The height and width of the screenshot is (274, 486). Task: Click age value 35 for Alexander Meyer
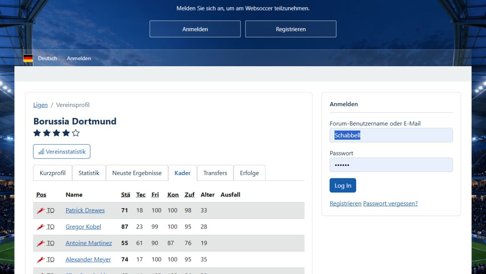pyautogui.click(x=204, y=260)
